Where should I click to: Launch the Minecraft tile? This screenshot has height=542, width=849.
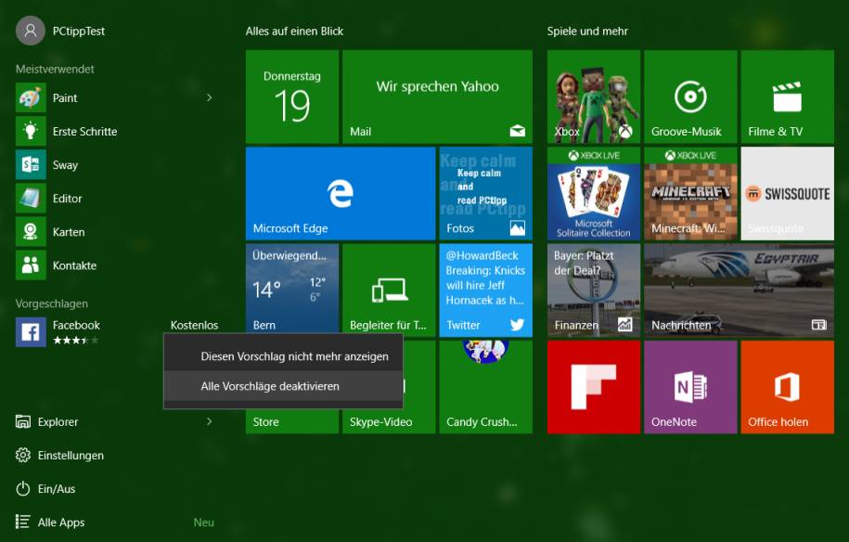coord(690,193)
